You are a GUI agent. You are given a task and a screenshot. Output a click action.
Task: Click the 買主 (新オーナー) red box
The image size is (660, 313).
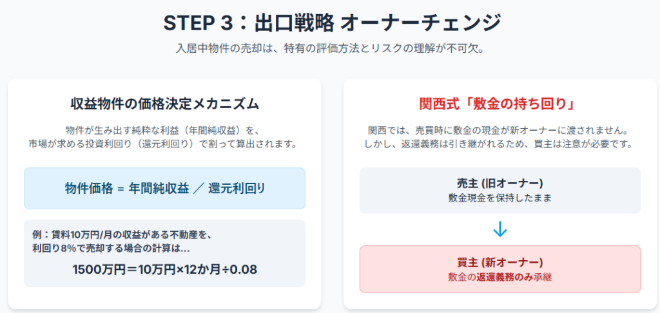click(500, 269)
